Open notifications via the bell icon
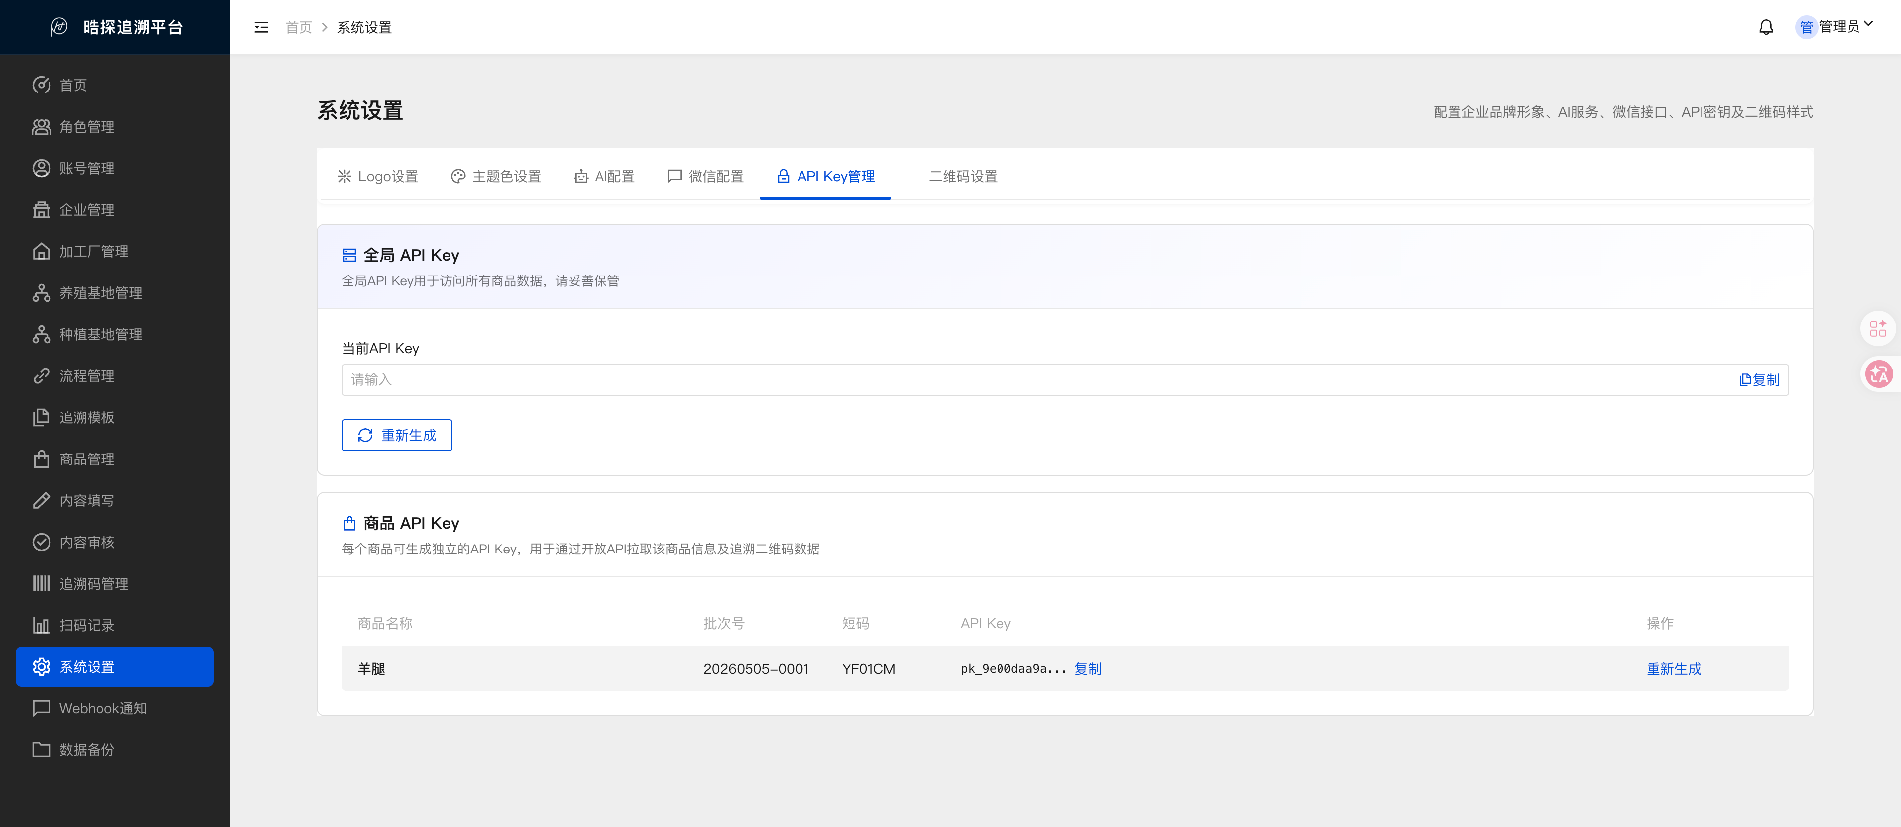This screenshot has width=1901, height=827. 1766,27
